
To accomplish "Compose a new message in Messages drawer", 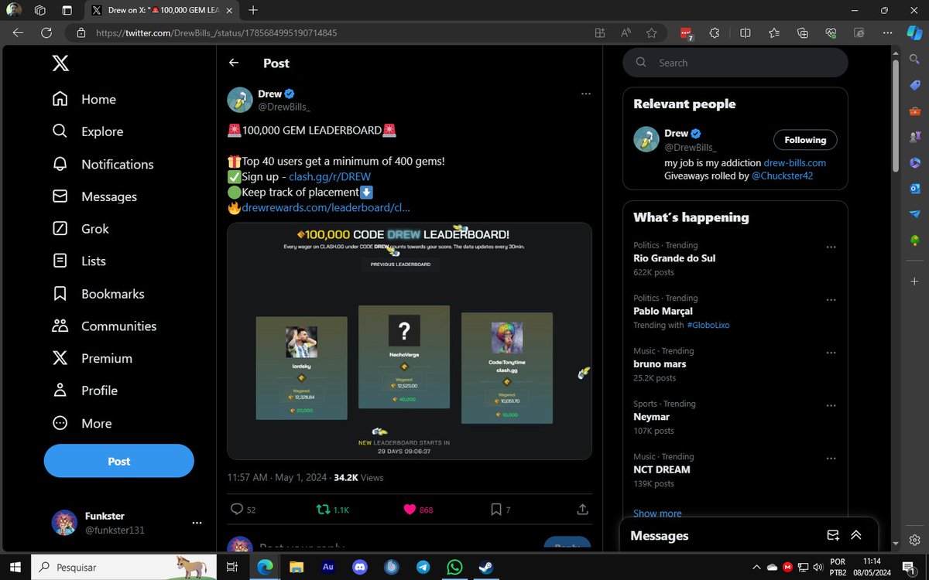I will pos(833,535).
